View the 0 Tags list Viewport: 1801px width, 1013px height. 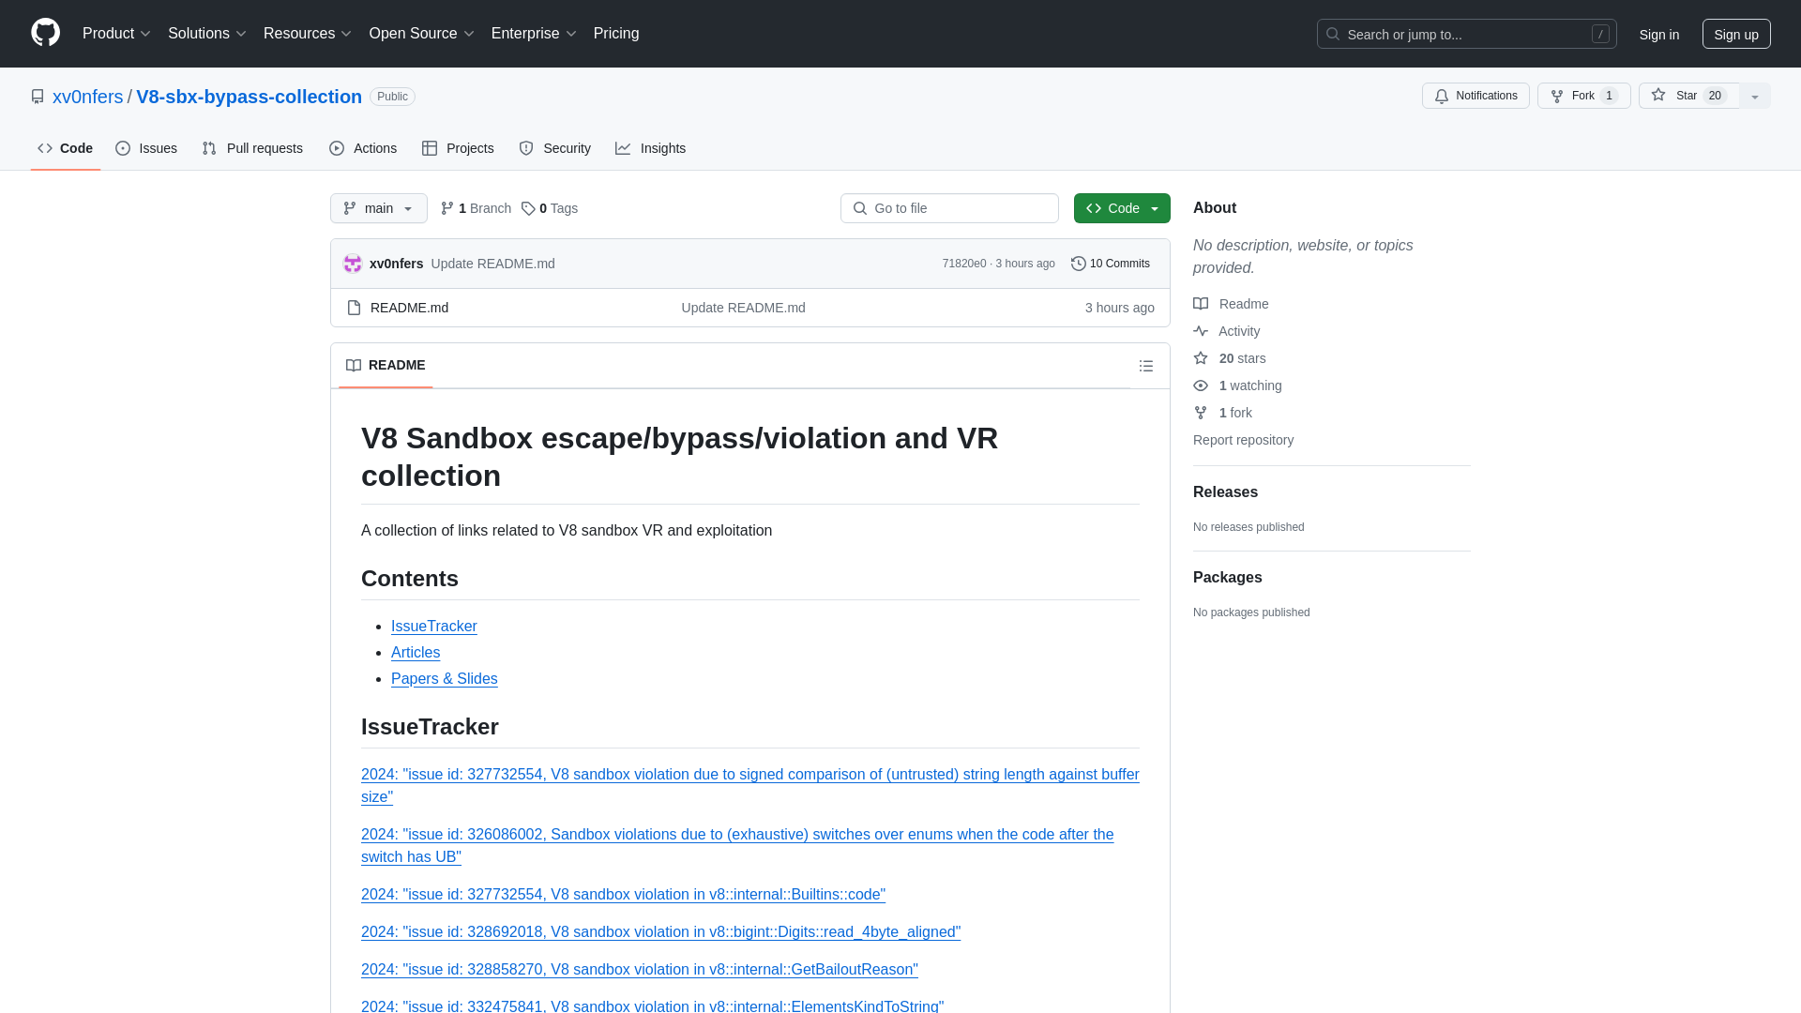click(550, 208)
